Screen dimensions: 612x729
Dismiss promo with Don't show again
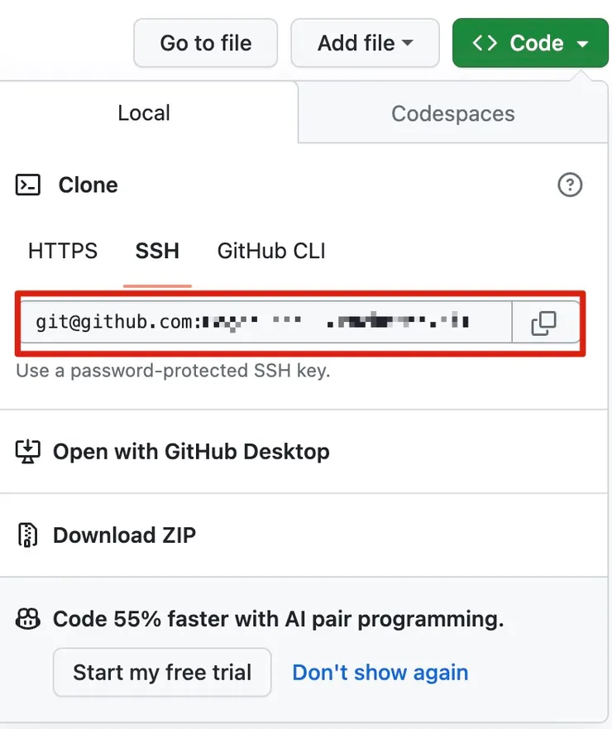380,672
